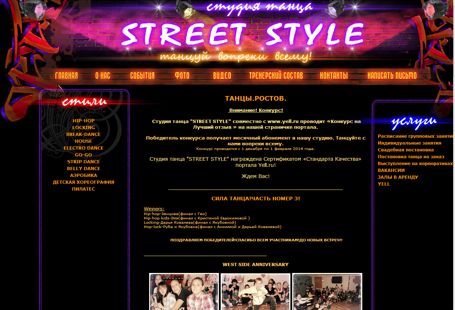This screenshot has height=310, width=455.
Task: Click НАПИСАТЬ ПИСЬМО in the menu
Action: click(392, 76)
